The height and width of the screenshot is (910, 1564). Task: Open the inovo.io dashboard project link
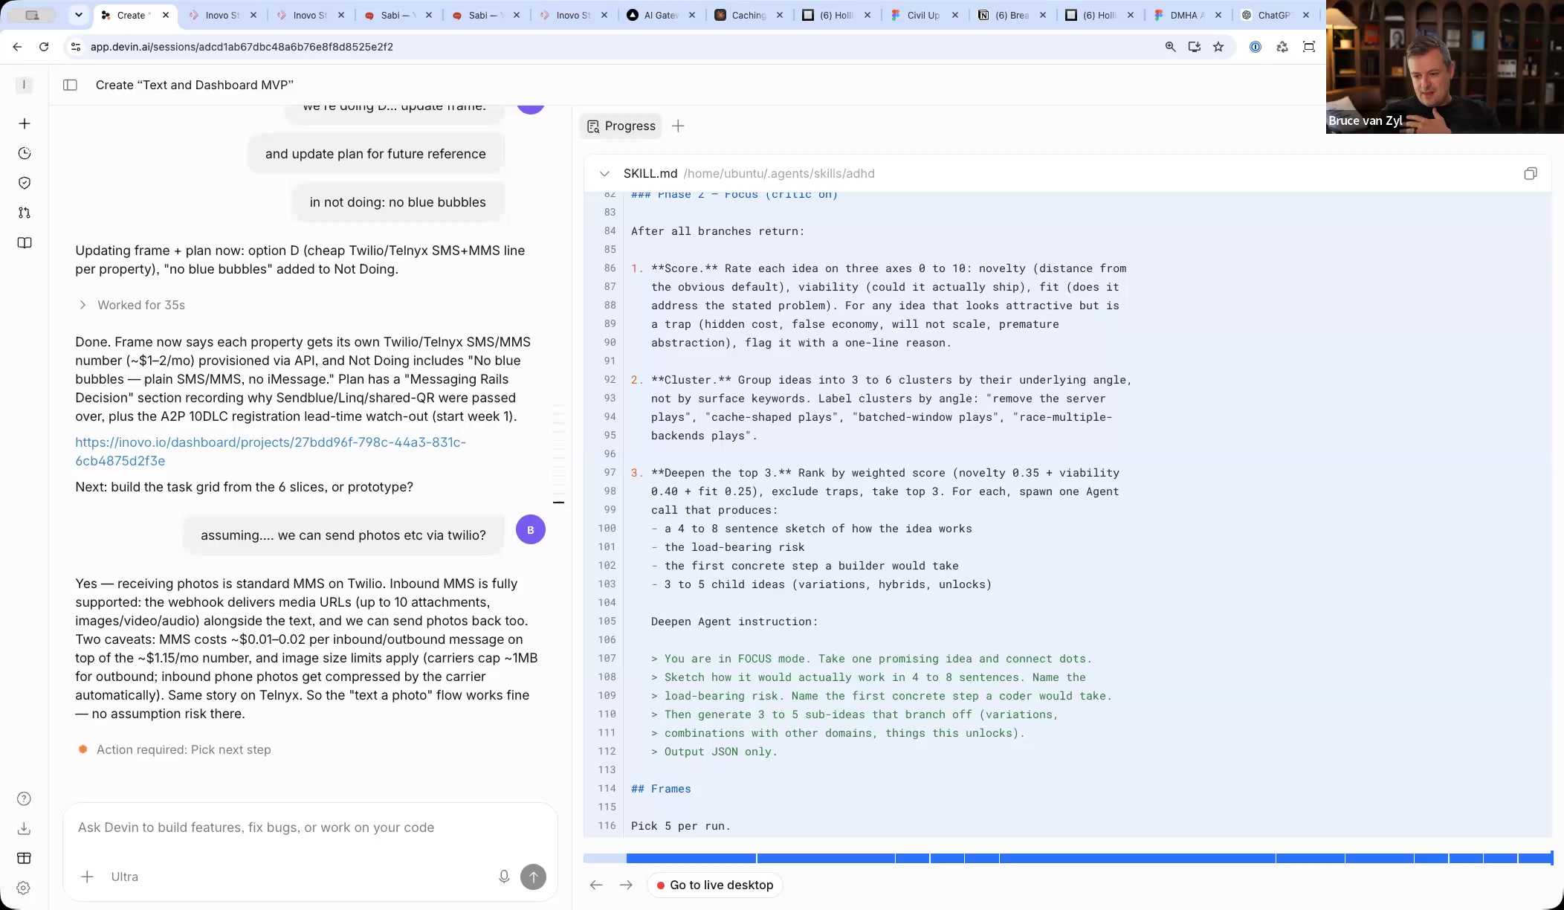click(x=271, y=451)
